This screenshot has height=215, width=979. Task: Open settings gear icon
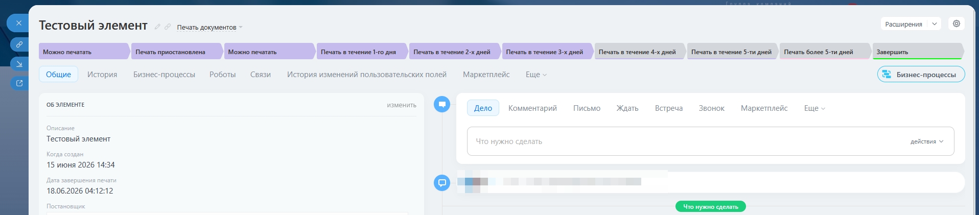(x=957, y=23)
